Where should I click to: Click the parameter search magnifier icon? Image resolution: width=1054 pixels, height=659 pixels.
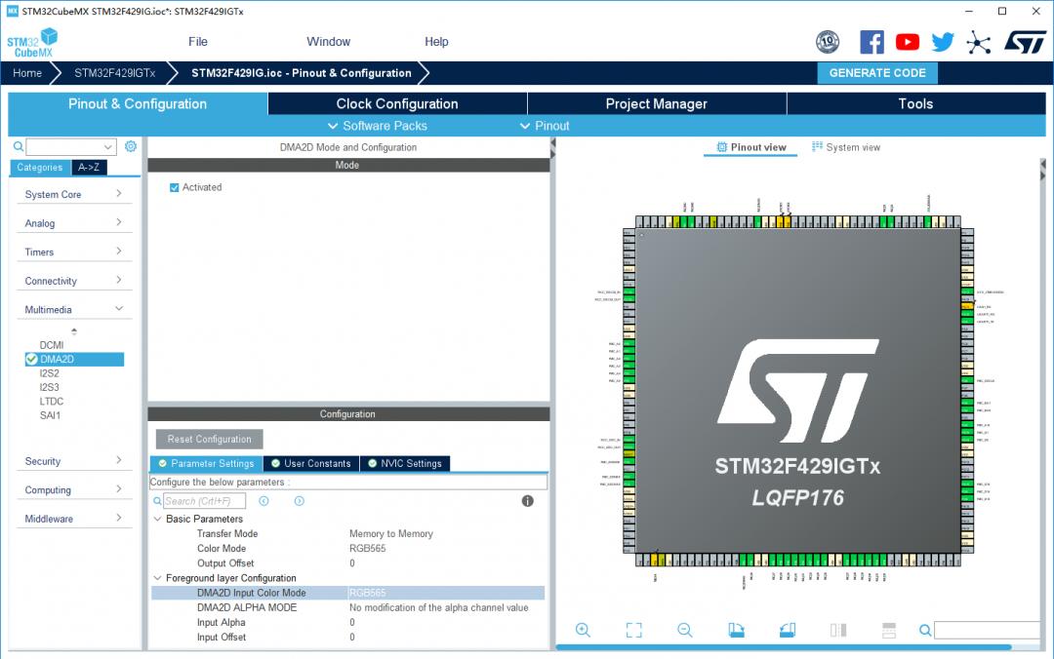(x=157, y=501)
